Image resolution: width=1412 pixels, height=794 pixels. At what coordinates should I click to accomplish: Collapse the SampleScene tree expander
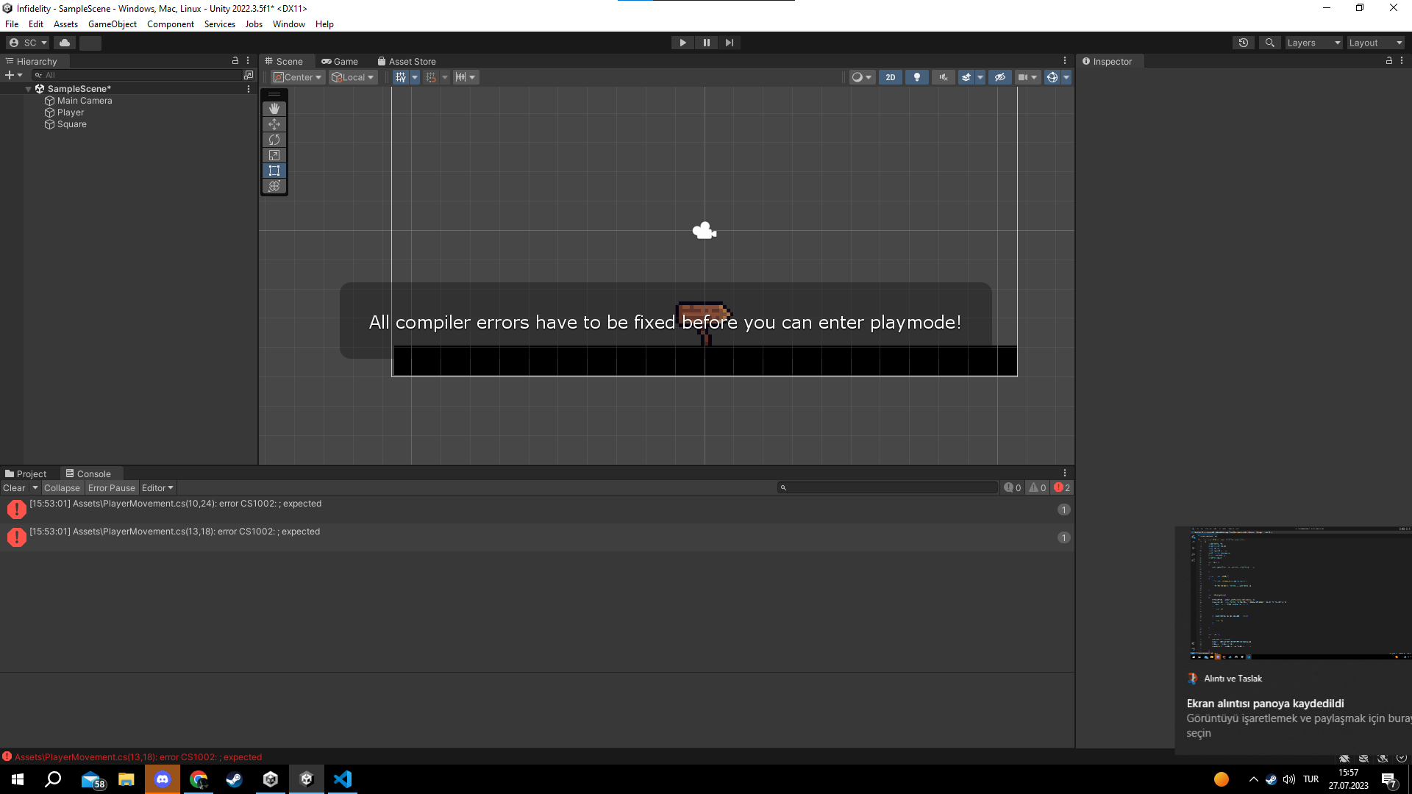(x=29, y=89)
